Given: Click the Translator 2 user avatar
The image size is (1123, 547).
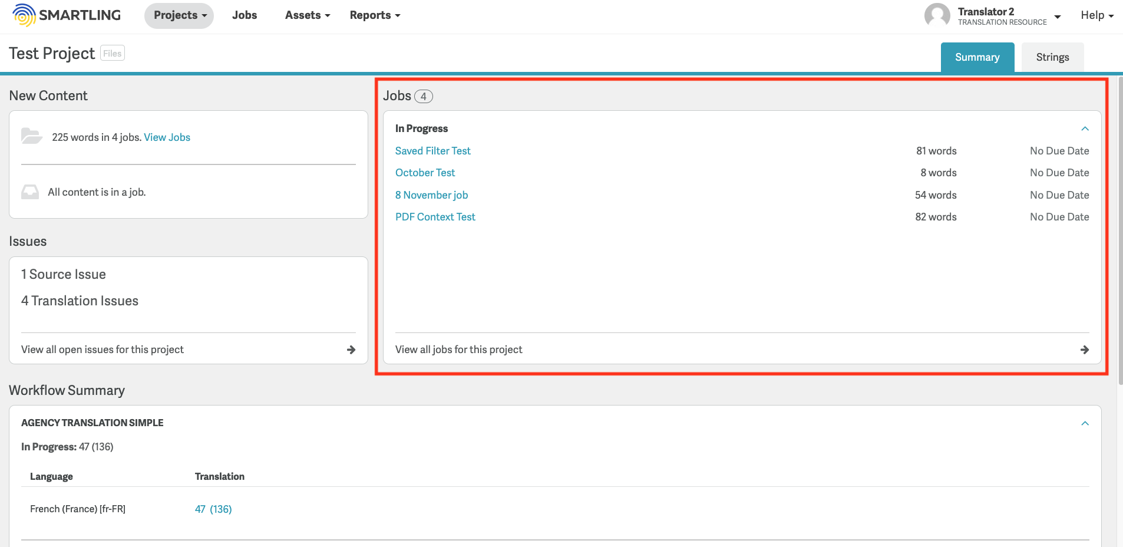Looking at the screenshot, I should coord(937,15).
